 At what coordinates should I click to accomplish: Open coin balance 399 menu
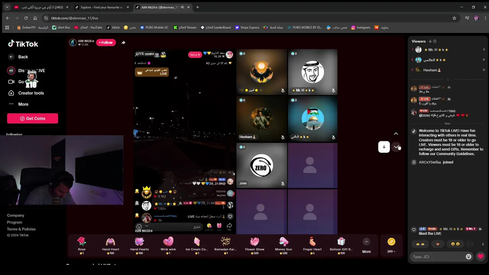tap(391, 246)
